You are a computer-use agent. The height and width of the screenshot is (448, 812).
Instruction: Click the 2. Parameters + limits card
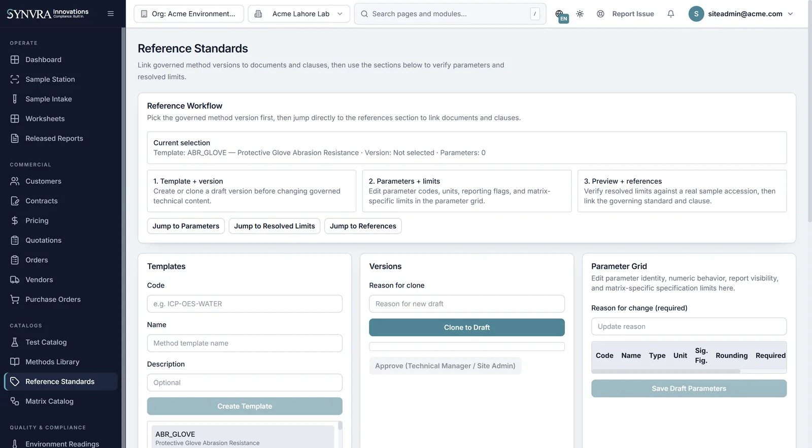point(467,191)
